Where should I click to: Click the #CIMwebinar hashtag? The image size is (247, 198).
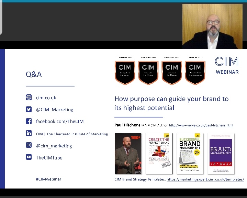48,179
